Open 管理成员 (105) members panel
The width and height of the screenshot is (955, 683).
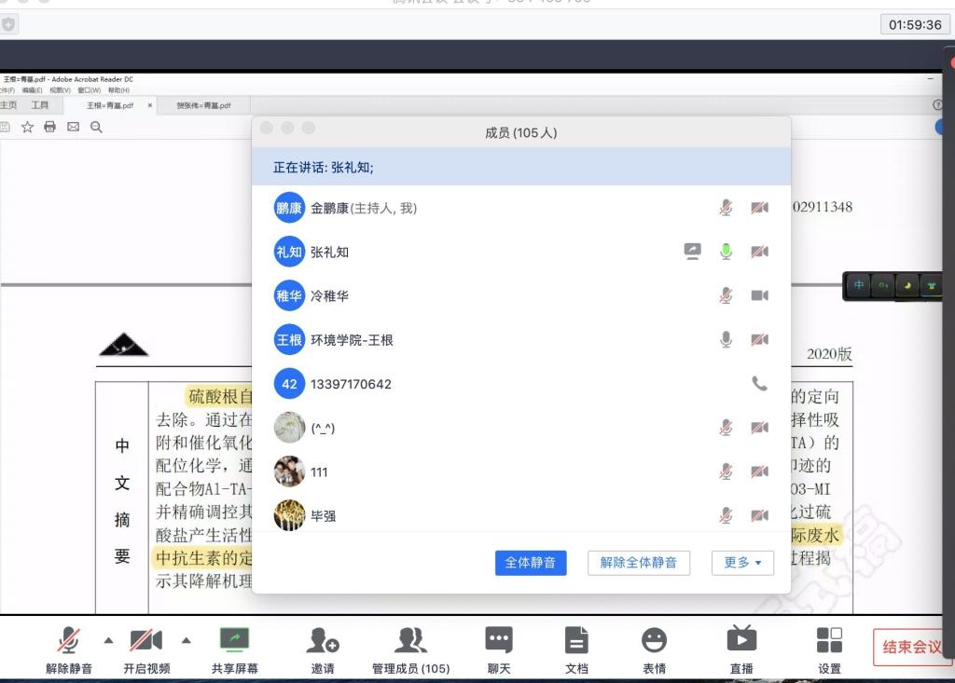coord(410,640)
